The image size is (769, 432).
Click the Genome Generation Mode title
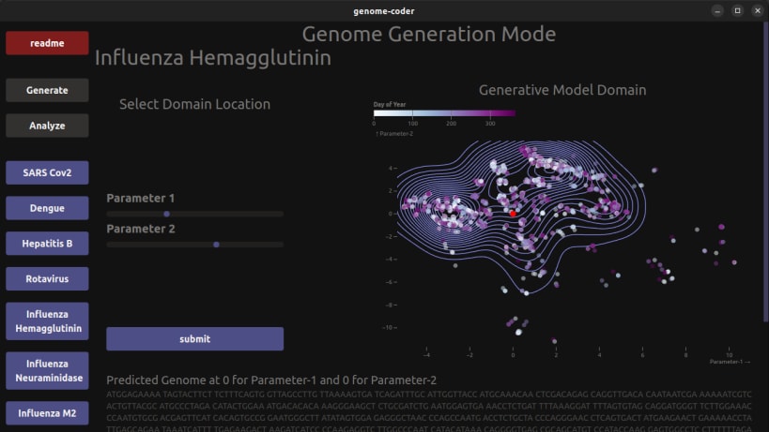429,35
